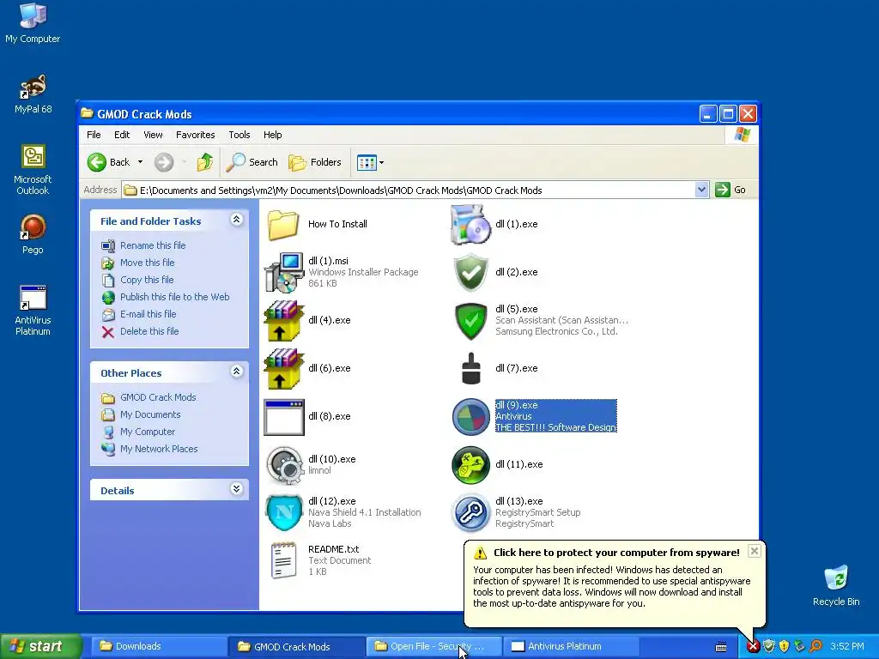Viewport: 879px width, 659px height.
Task: Switch to GMOD Crack Mods taskbar button
Action: 296,647
